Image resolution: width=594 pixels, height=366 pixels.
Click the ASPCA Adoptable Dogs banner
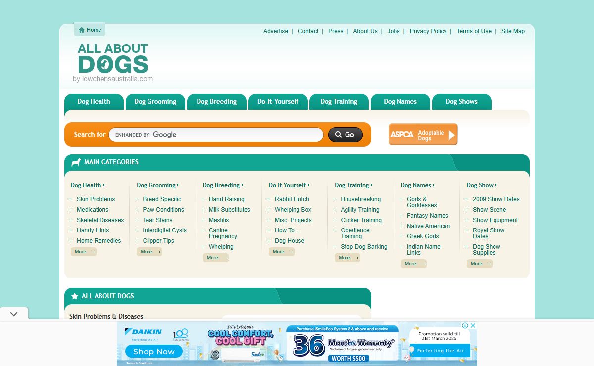click(x=423, y=135)
